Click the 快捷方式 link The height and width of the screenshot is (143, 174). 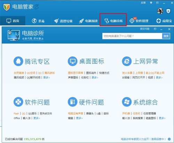104,73
